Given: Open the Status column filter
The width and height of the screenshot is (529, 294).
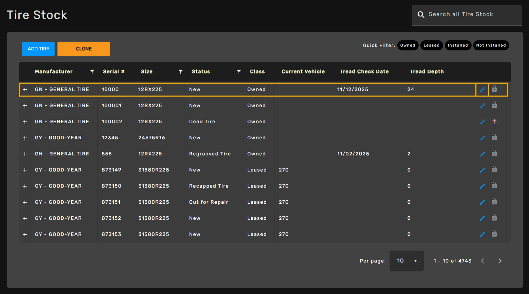Looking at the screenshot, I should click(x=239, y=72).
